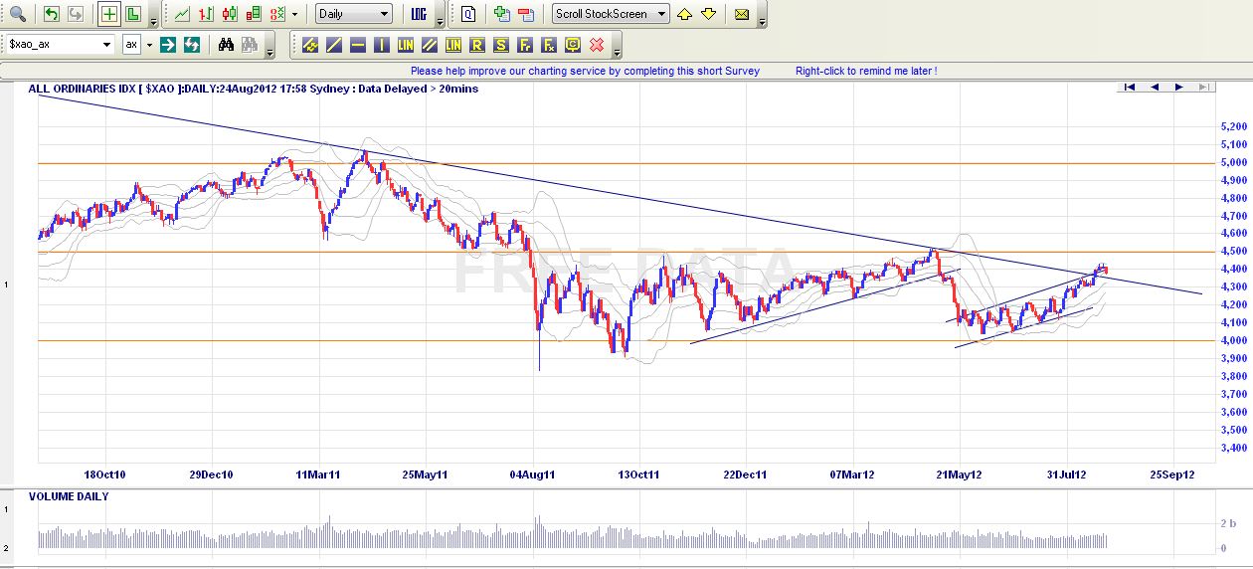Select the comment annotation tool
This screenshot has width=1253, height=569.
[573, 45]
